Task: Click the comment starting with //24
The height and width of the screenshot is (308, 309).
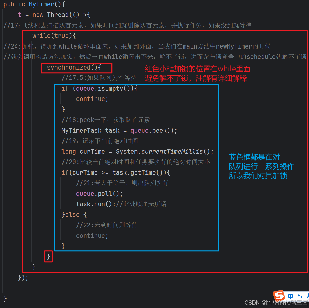Action: [x=137, y=46]
